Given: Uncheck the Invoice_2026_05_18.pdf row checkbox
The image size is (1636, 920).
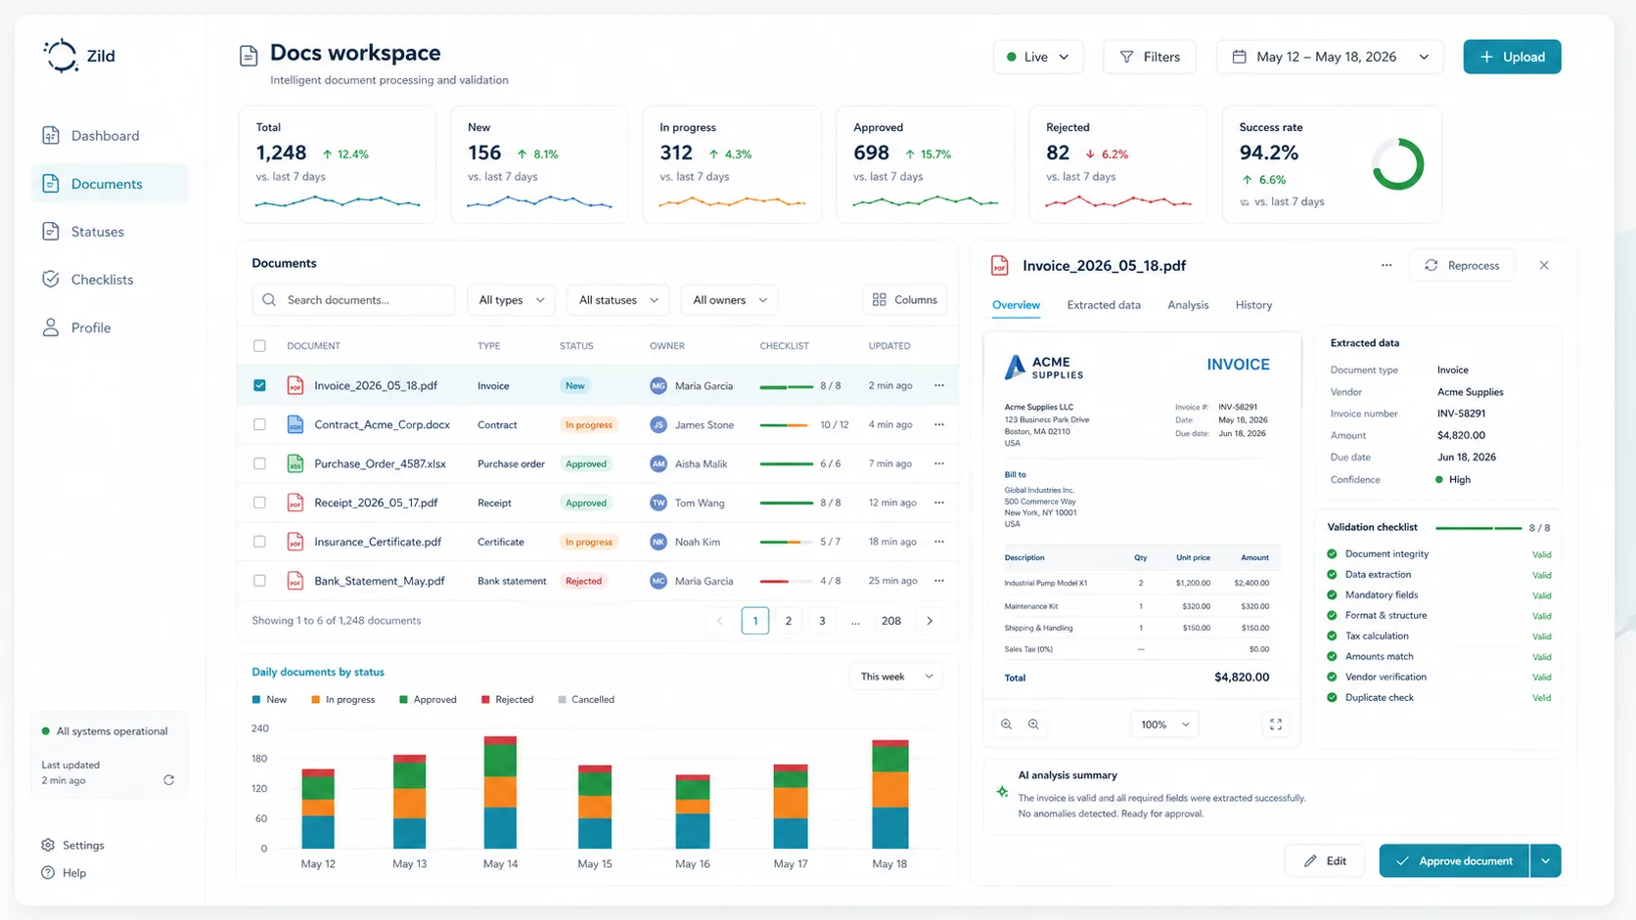Looking at the screenshot, I should pyautogui.click(x=259, y=385).
